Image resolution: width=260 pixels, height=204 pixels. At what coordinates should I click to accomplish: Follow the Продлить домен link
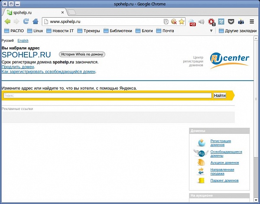[18, 67]
